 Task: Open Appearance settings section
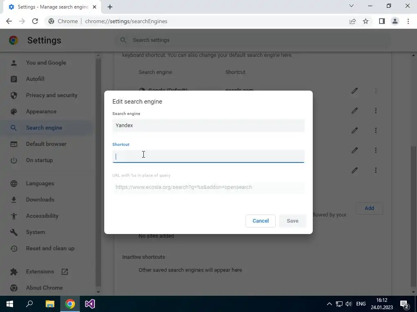pos(41,111)
